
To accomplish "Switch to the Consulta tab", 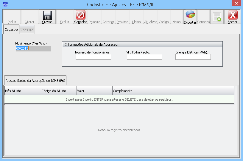I will pos(27,30).
